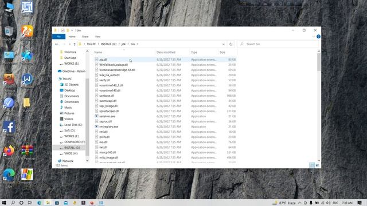Click the file list vertical scrollbar
Viewport: 367px width, 206px height.
(319, 62)
